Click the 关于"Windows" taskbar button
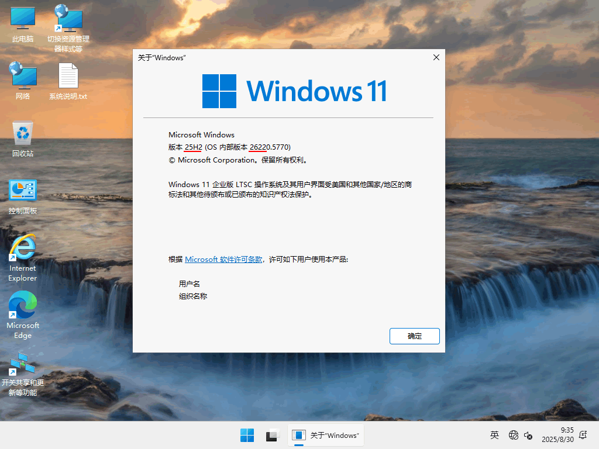Screen dimensions: 599x449 tap(325, 435)
